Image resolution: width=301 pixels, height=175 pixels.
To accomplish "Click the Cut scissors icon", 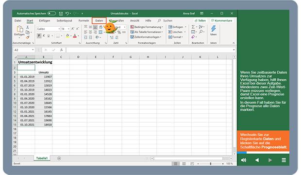I will click(x=28, y=27).
